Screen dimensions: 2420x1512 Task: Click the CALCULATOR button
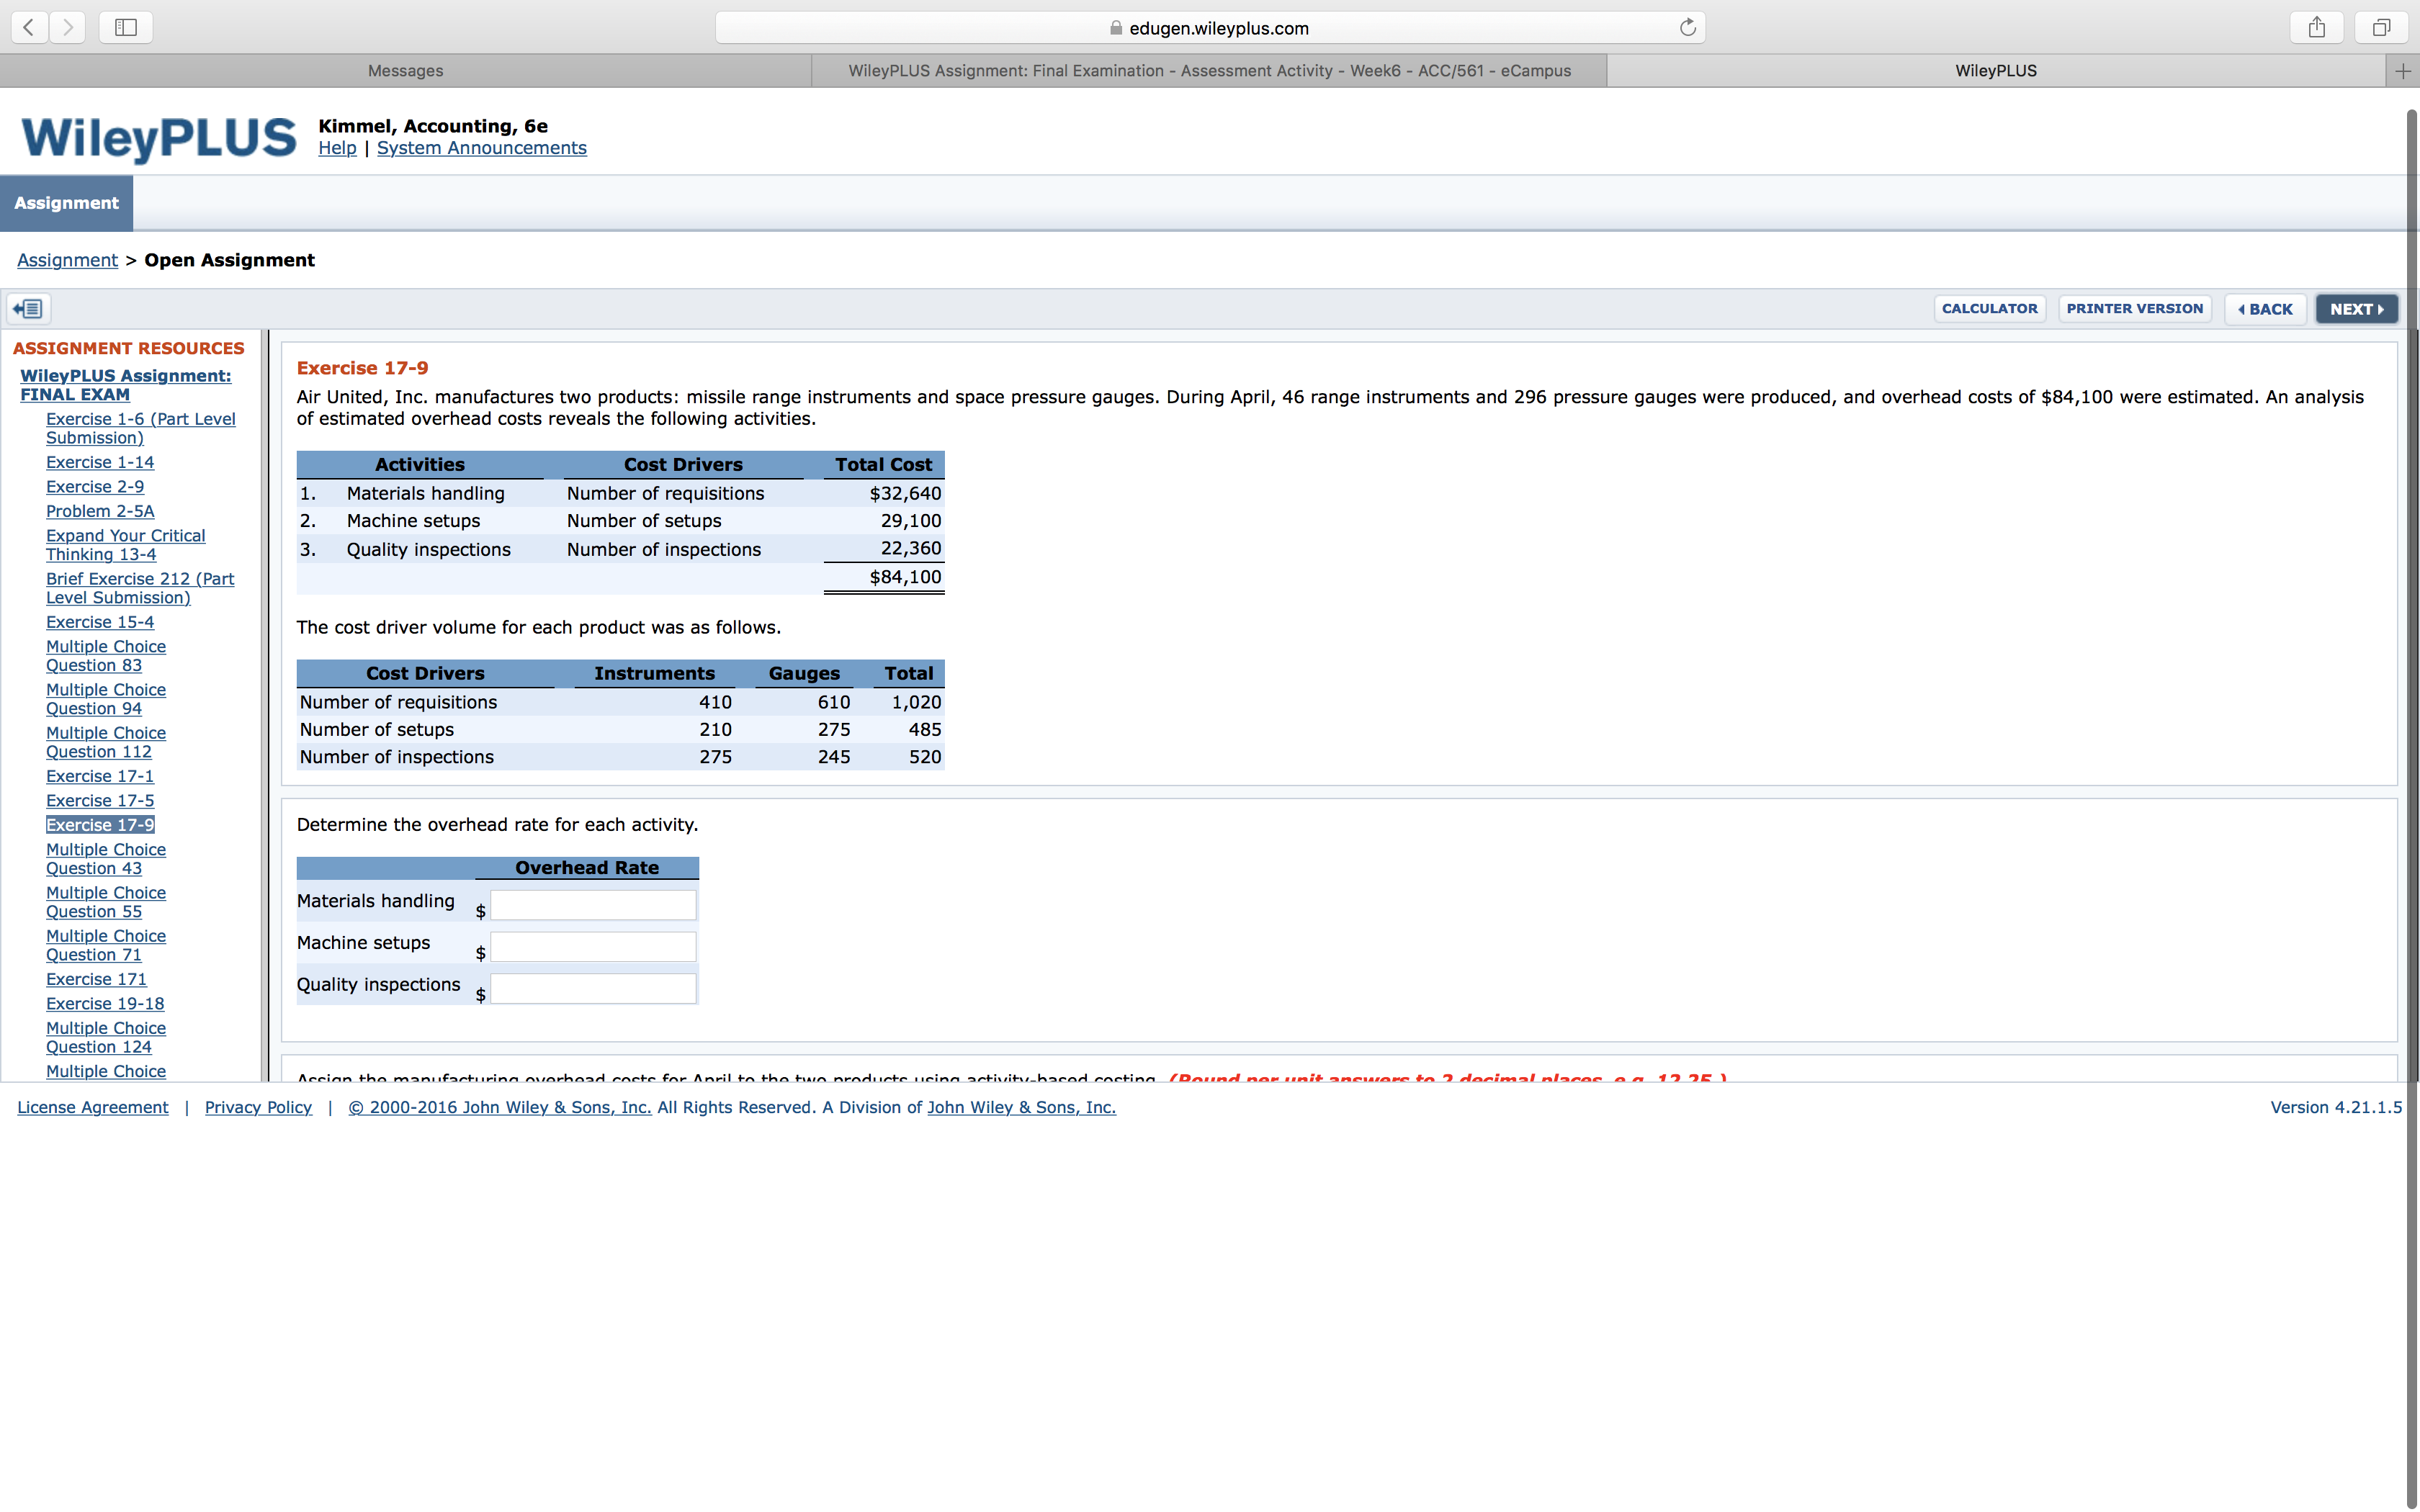point(1989,309)
